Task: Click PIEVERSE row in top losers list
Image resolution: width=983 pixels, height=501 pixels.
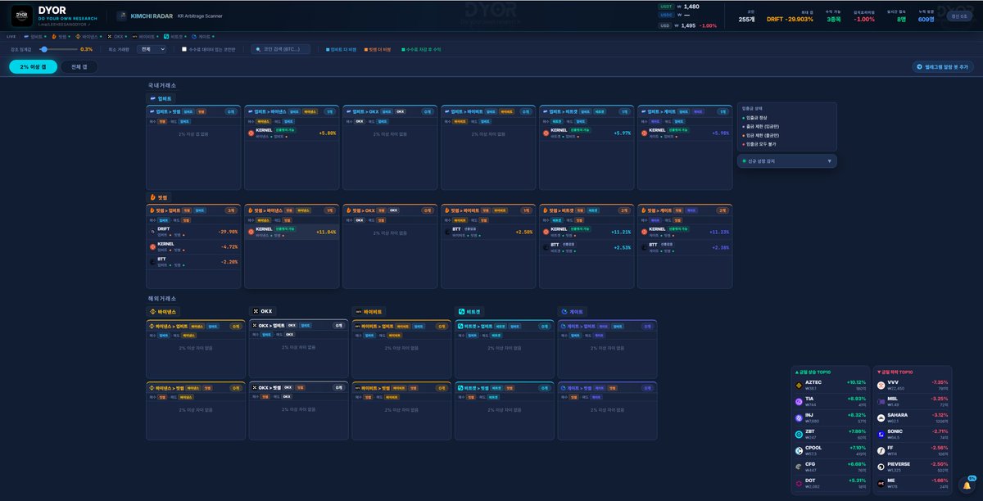Action: (913, 467)
